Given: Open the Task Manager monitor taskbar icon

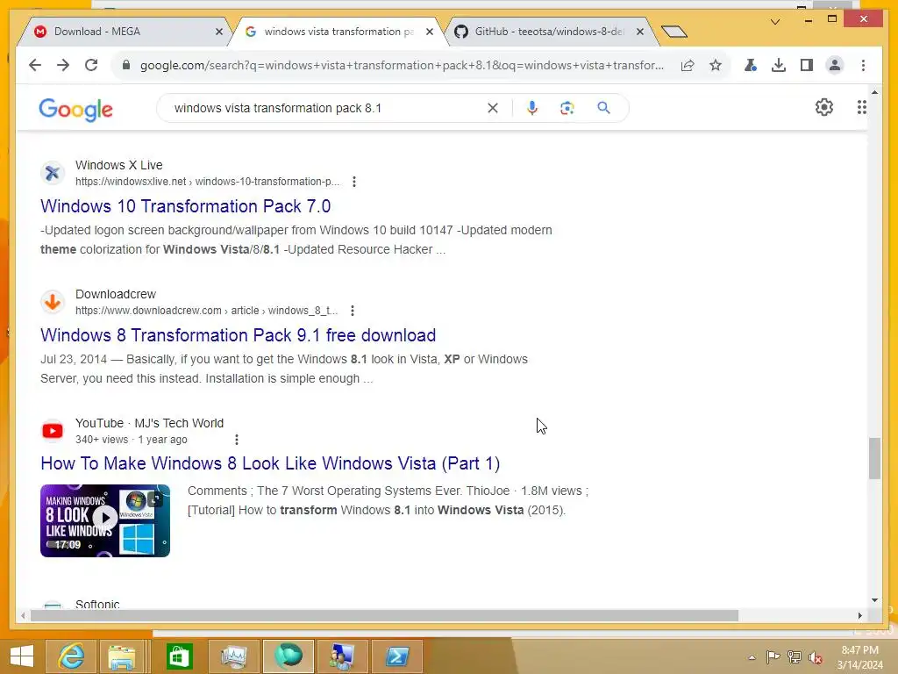Looking at the screenshot, I should 233,656.
